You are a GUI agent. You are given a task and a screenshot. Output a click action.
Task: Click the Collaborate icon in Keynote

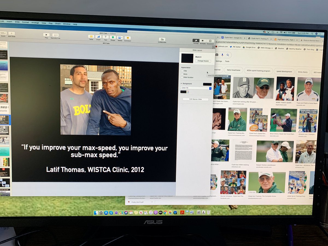(x=162, y=40)
